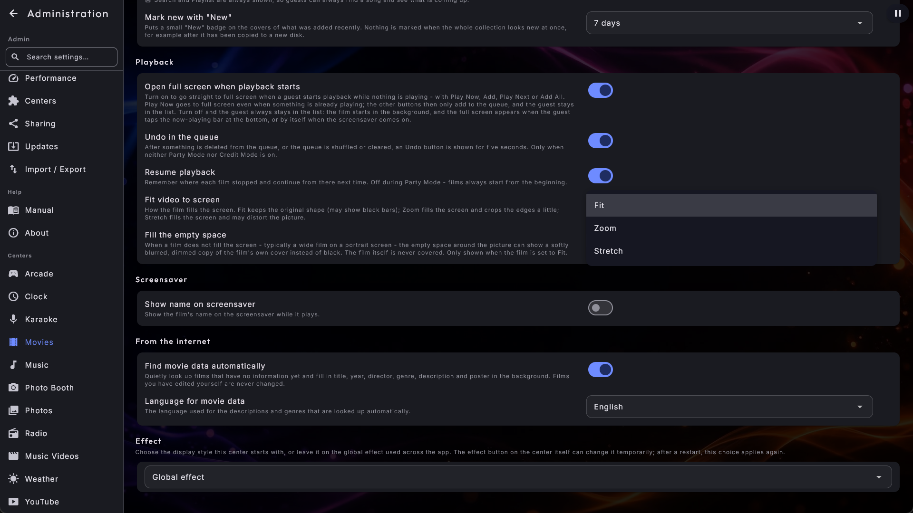913x513 pixels.
Task: Choose Zoom from the fit options
Action: (731, 228)
